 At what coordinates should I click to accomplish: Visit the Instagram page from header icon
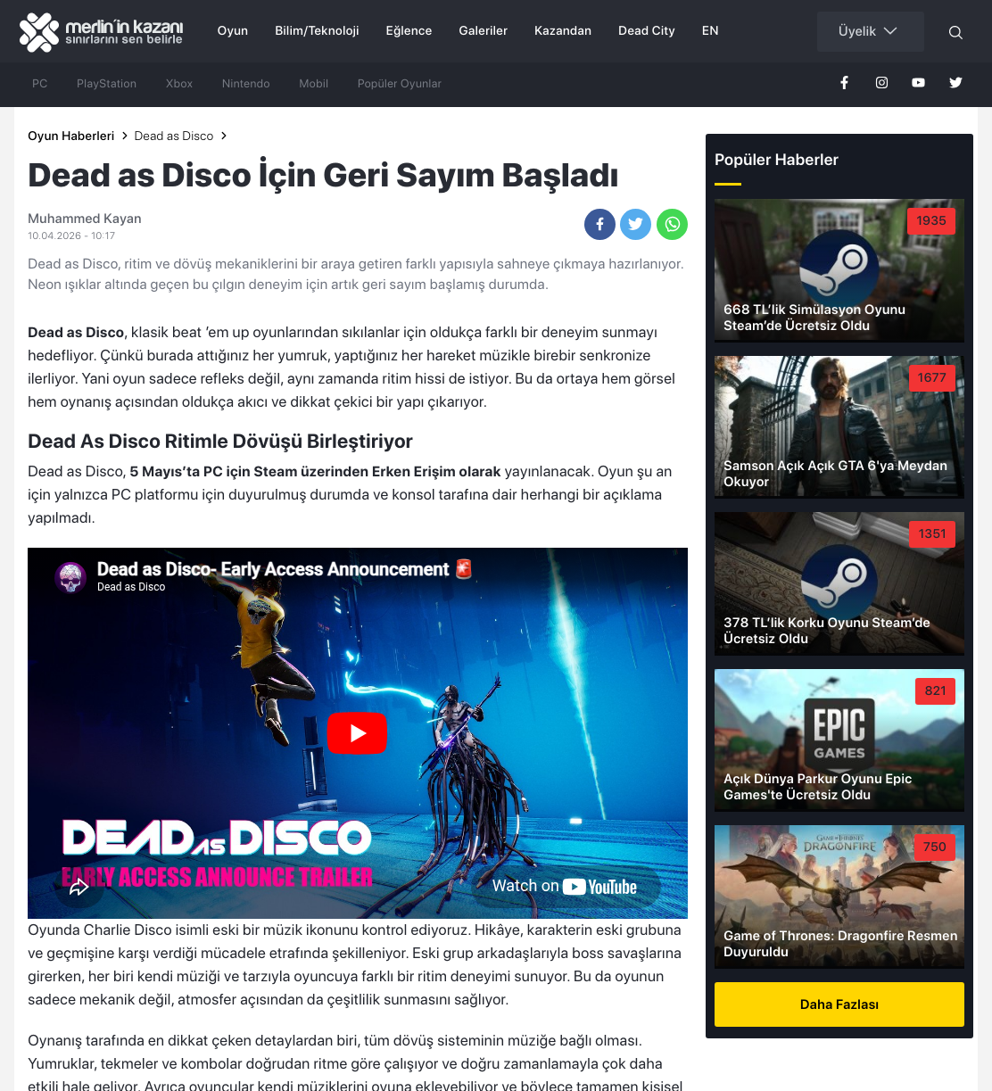click(x=881, y=83)
